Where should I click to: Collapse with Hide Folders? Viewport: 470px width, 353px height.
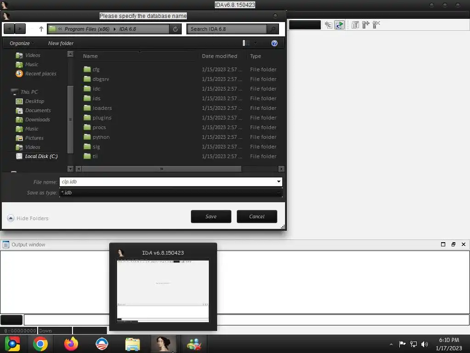point(28,218)
